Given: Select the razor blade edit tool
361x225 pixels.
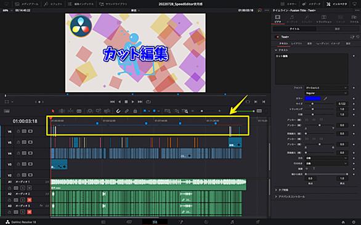Looking at the screenshot, I should tap(79, 111).
